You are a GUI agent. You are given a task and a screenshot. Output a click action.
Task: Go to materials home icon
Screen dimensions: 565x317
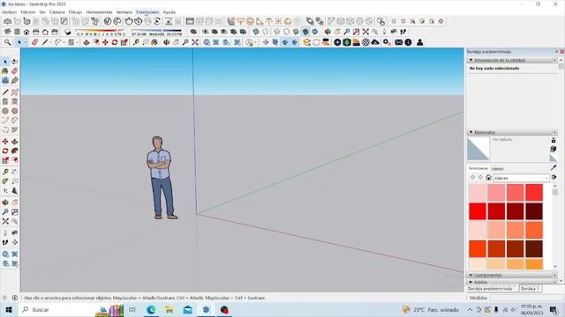488,178
